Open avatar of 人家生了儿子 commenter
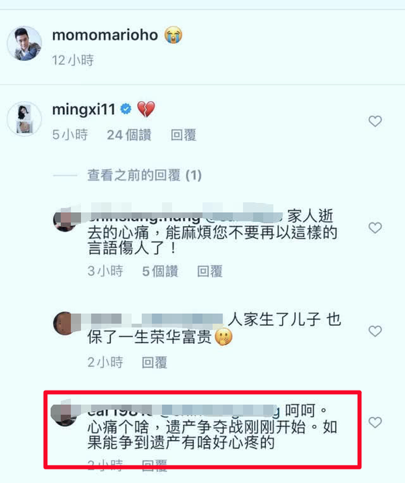 65,323
